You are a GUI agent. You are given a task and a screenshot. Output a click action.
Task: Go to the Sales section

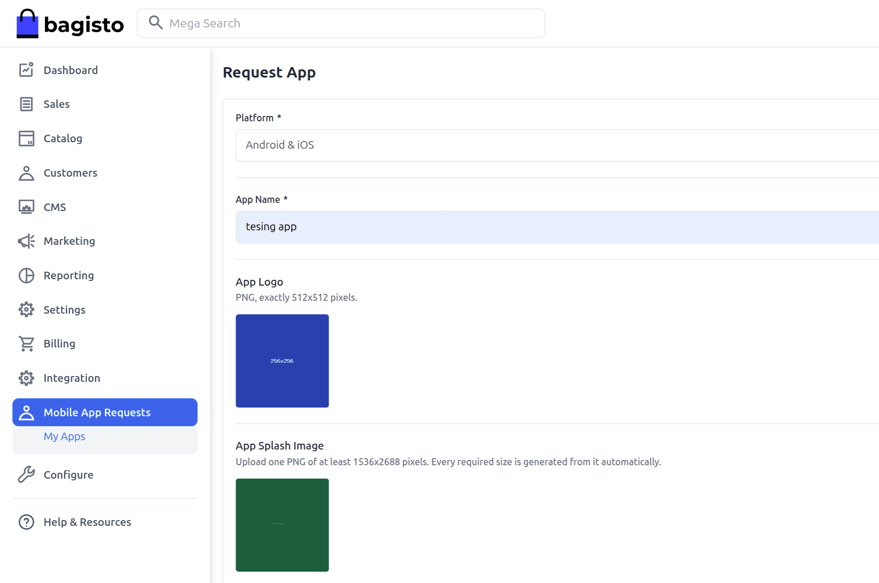[x=57, y=104]
